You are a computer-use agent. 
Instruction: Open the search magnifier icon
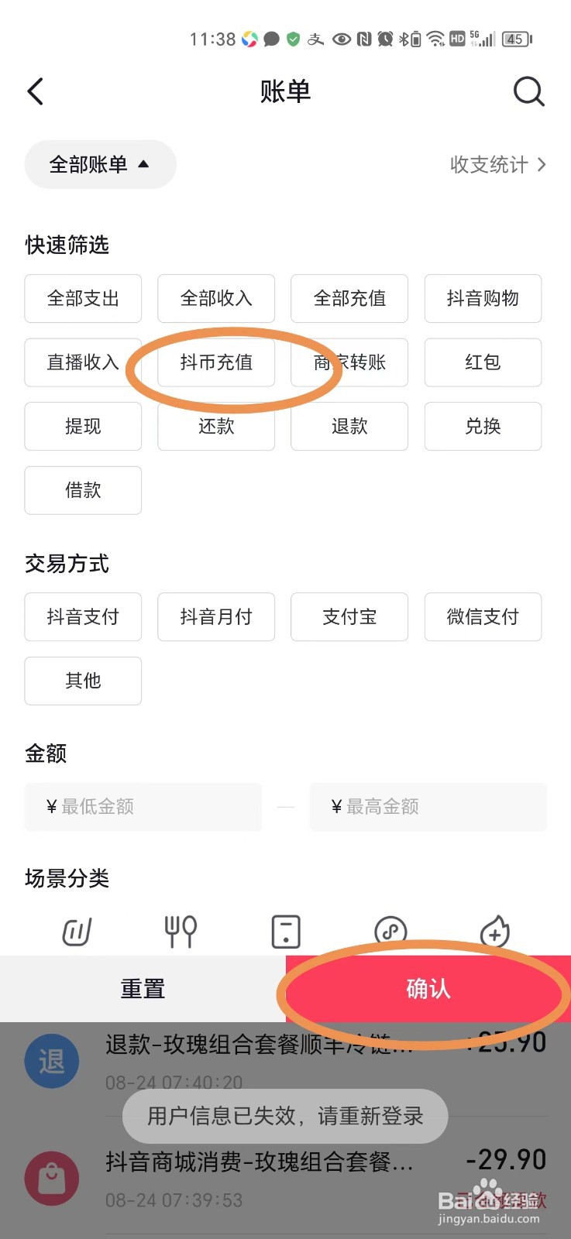click(529, 91)
